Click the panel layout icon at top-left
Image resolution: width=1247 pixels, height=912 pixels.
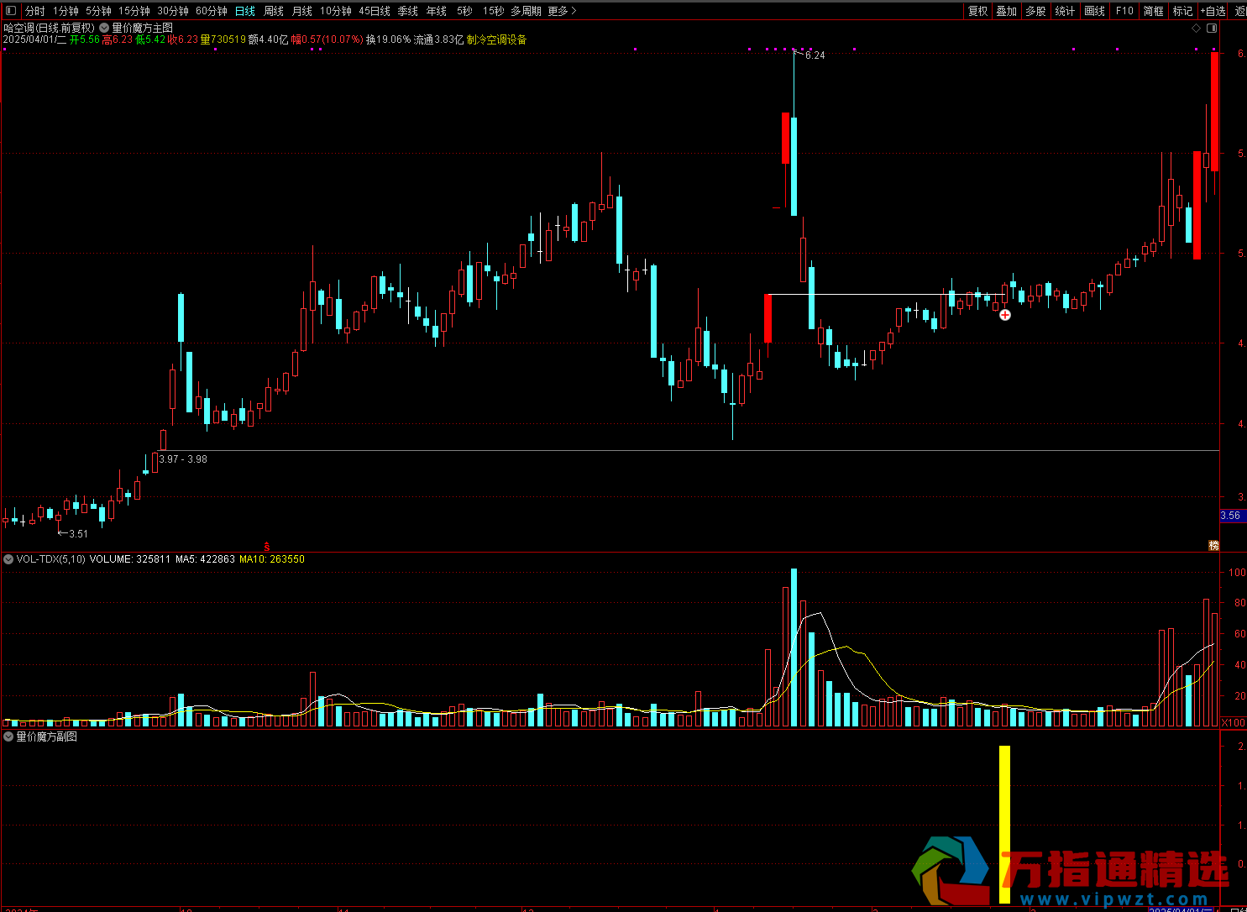pyautogui.click(x=11, y=11)
